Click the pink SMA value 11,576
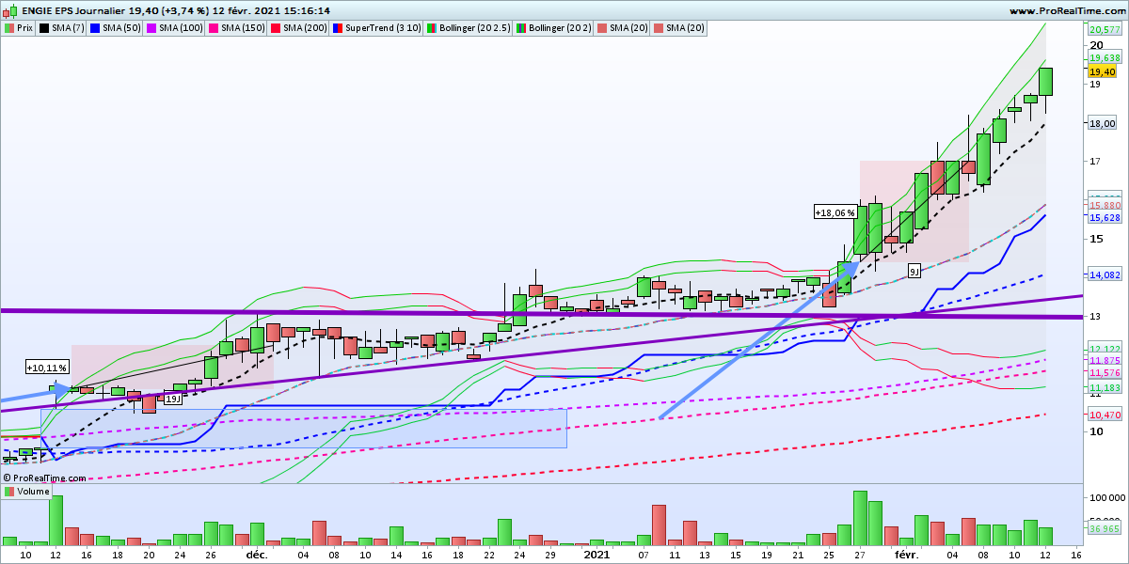The width and height of the screenshot is (1129, 564). (x=1104, y=373)
